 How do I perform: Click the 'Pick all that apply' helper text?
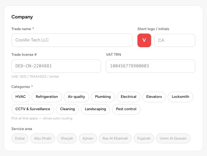click(42, 118)
